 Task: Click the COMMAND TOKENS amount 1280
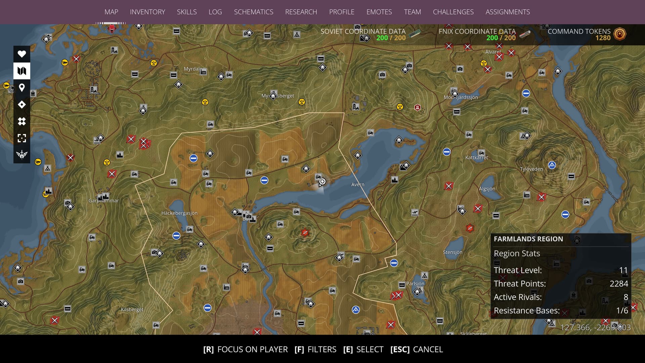(x=603, y=38)
